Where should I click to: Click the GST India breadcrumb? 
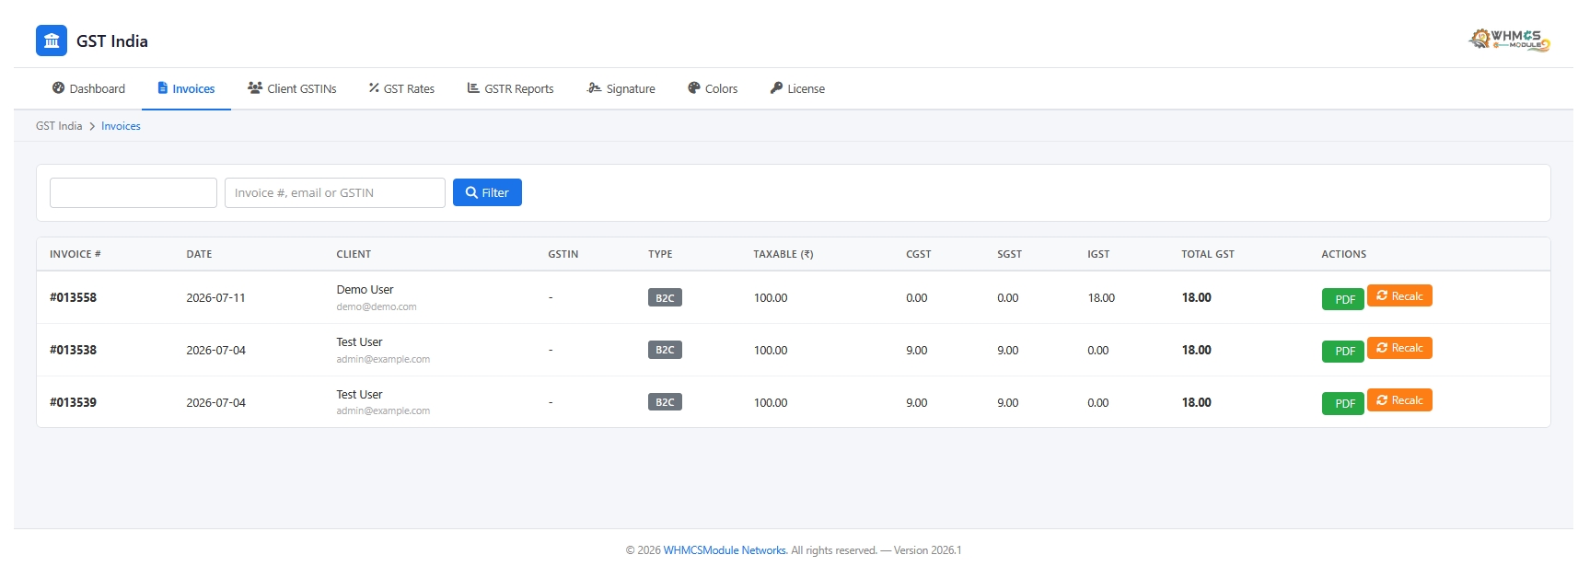pyautogui.click(x=59, y=126)
